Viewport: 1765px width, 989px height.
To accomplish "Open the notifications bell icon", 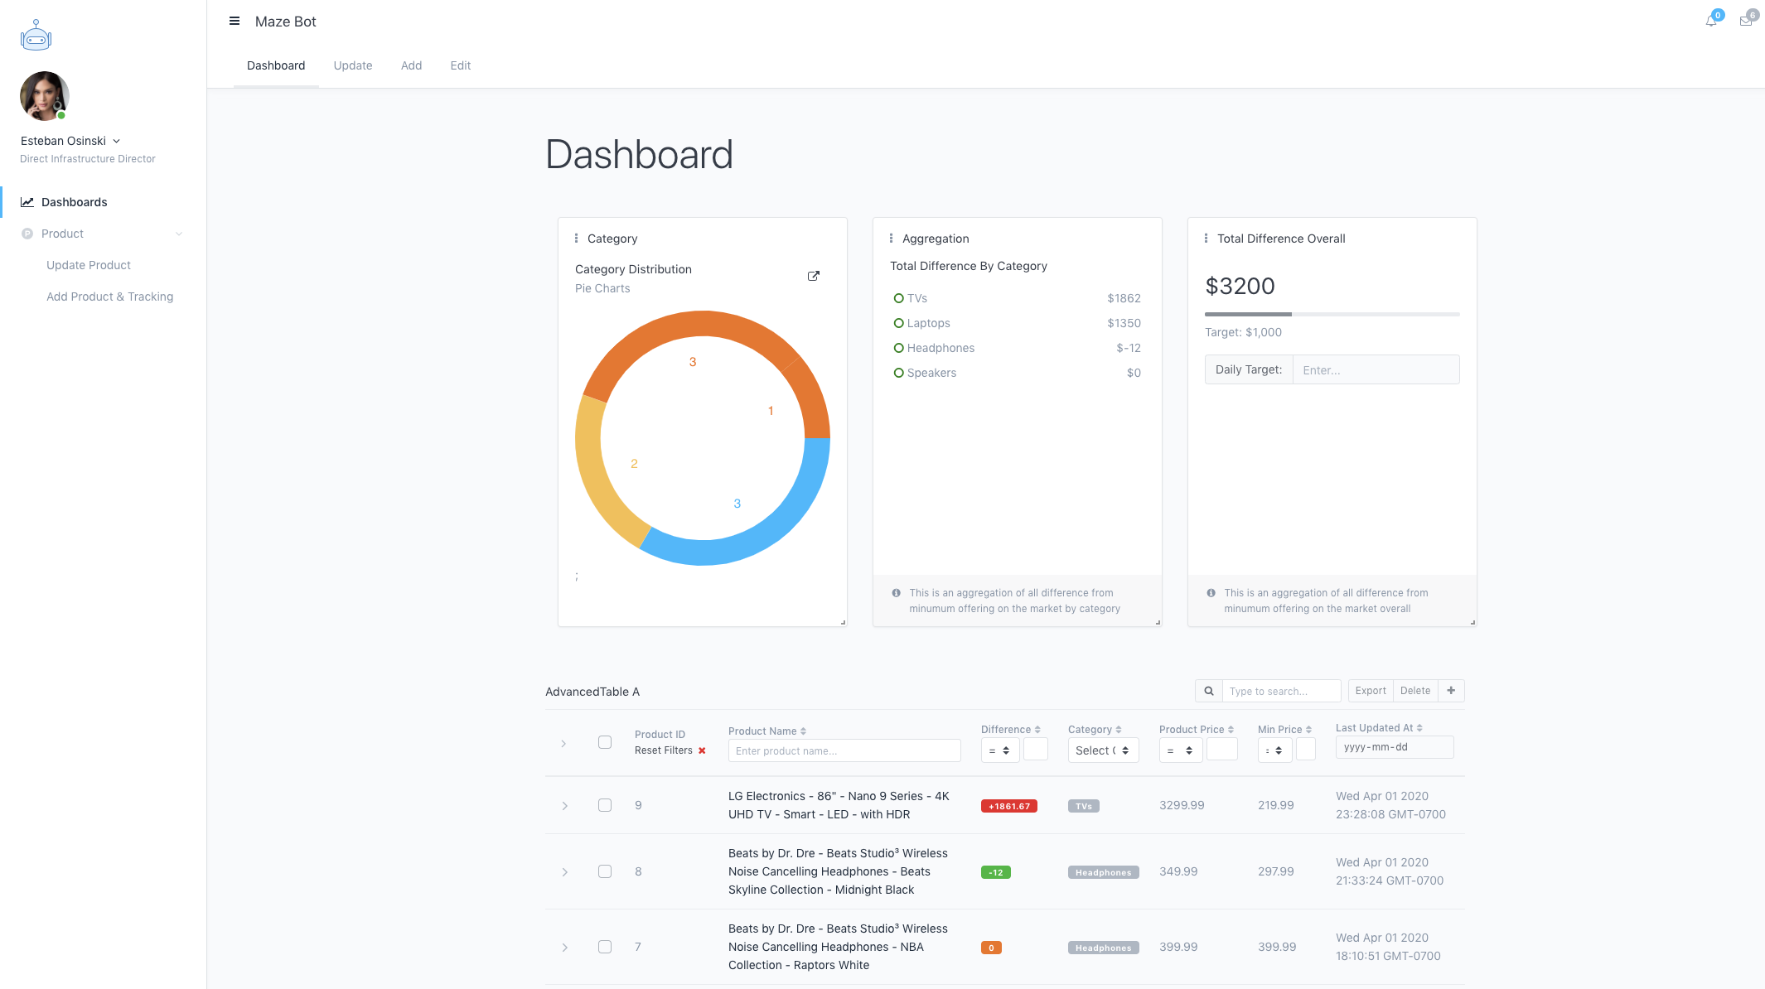I will (x=1710, y=21).
